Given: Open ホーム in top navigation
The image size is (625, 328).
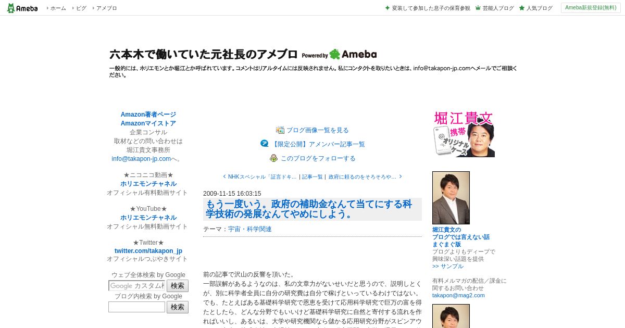Looking at the screenshot, I should pos(58,8).
